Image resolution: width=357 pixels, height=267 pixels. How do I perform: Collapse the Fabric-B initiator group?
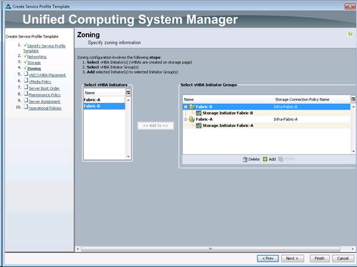click(186, 107)
